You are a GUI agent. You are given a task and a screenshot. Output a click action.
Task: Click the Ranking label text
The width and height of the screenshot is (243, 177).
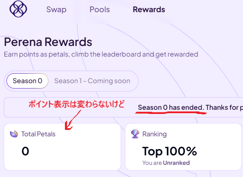click(x=155, y=134)
